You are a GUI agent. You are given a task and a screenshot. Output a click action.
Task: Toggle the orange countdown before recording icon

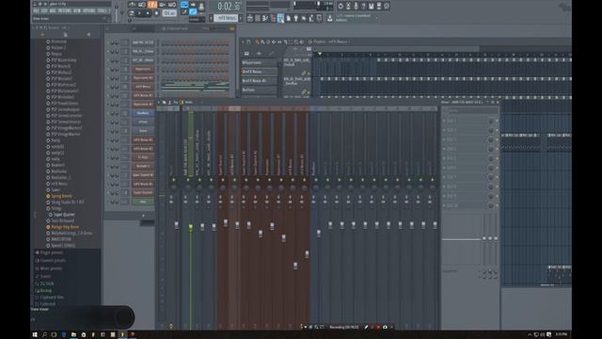pyautogui.click(x=152, y=5)
